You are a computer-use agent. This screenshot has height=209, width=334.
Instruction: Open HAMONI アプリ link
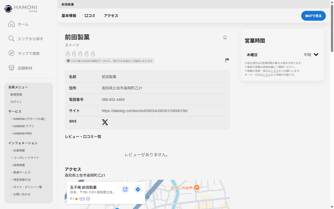click(24, 126)
